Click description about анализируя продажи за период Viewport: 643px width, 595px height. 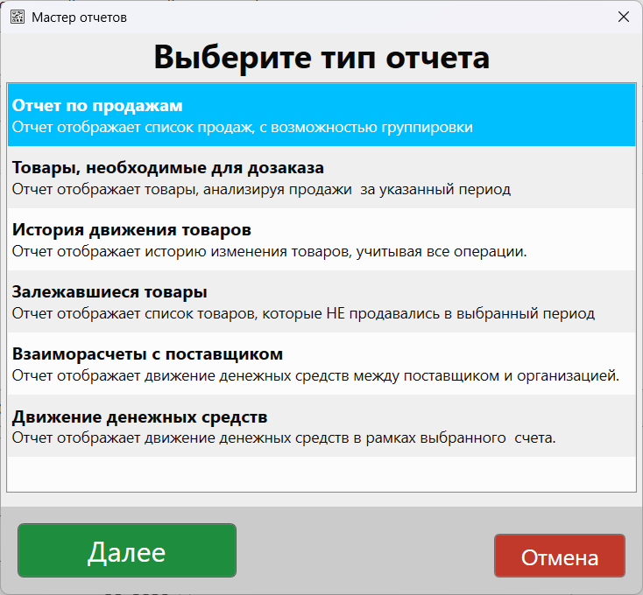click(260, 189)
